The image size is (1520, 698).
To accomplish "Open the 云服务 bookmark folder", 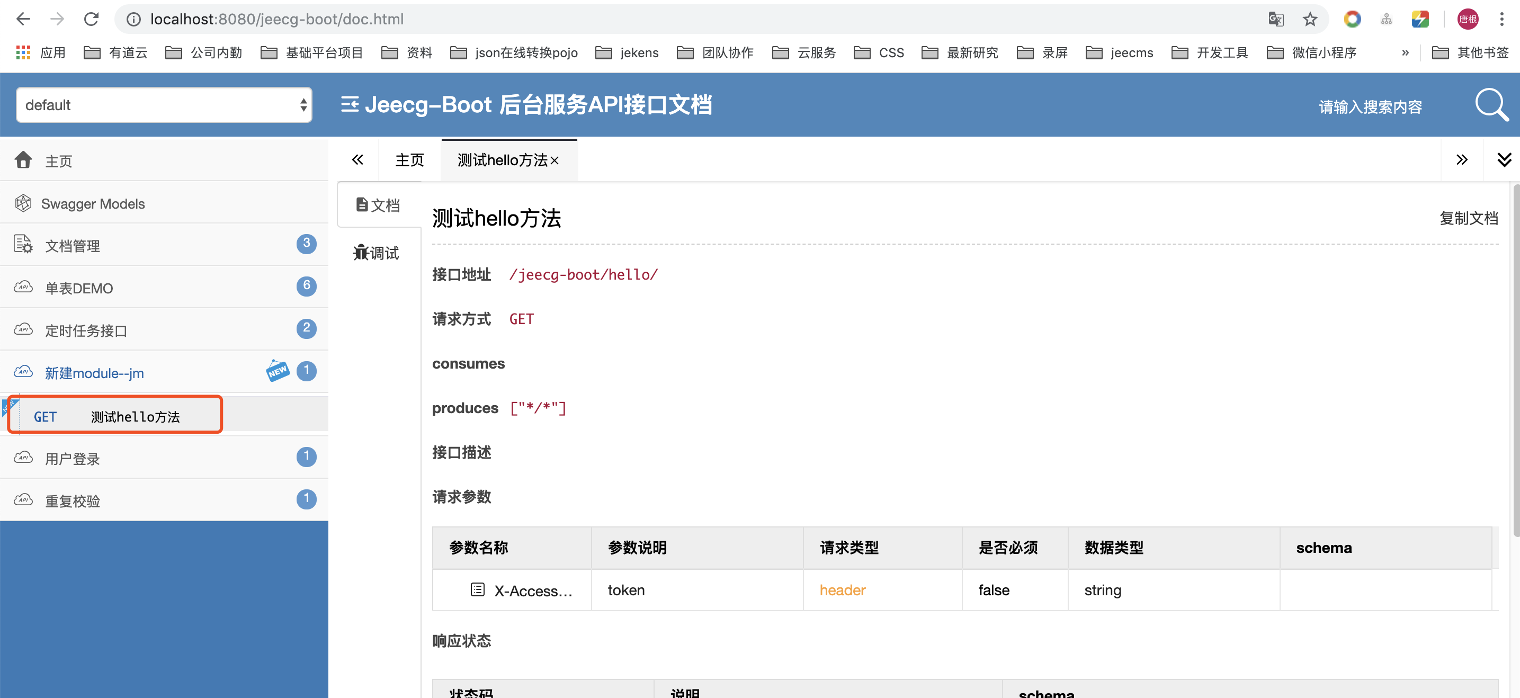I will 803,53.
